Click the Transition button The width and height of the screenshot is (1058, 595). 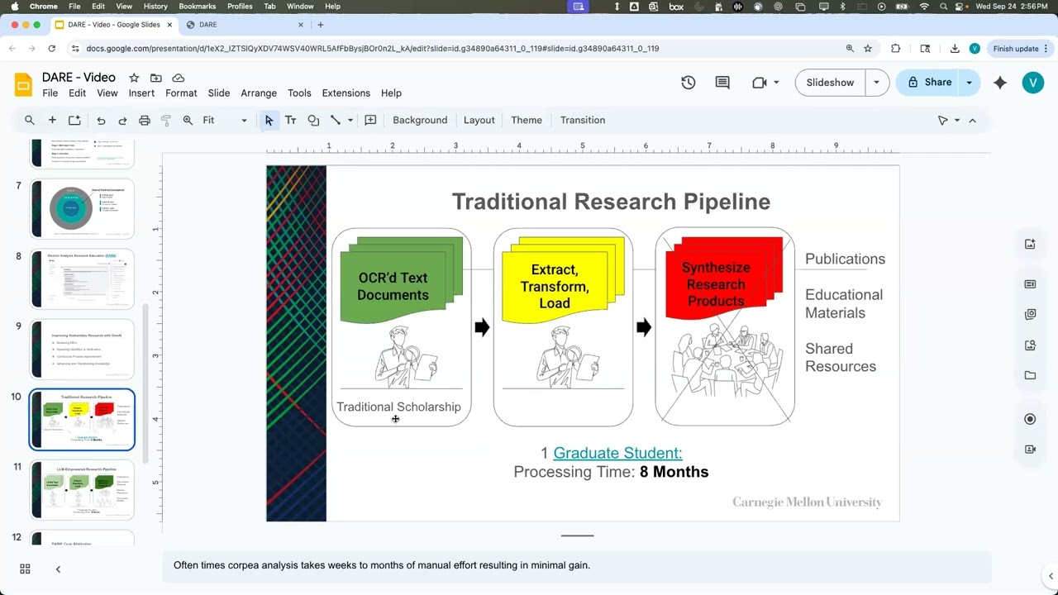click(583, 120)
